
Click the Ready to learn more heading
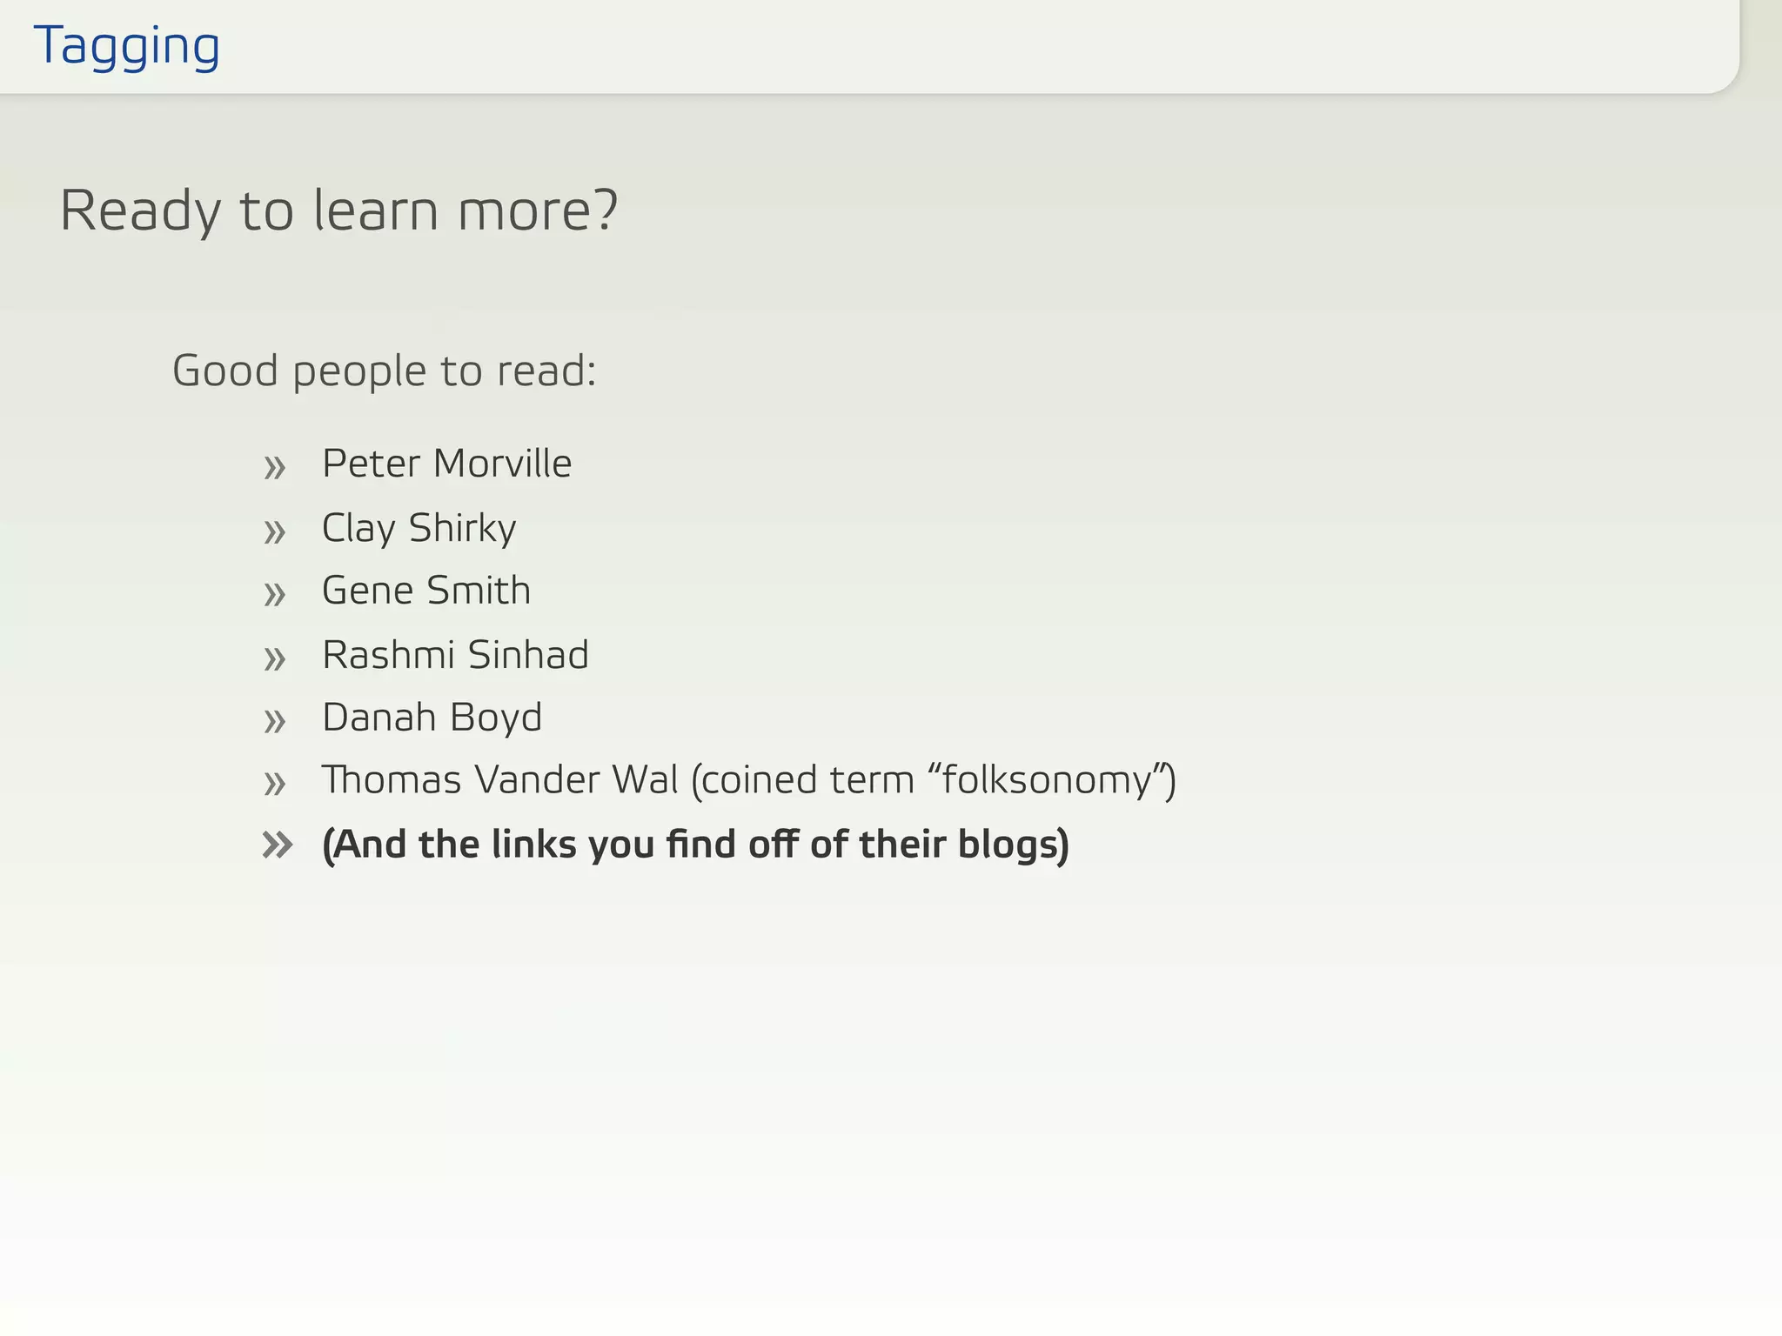[338, 211]
